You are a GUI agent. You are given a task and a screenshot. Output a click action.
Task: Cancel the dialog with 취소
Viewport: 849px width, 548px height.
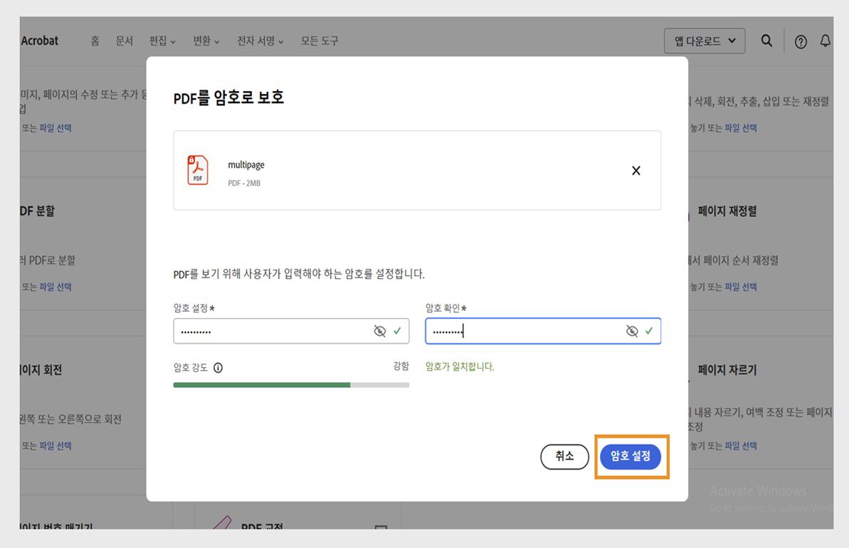565,456
